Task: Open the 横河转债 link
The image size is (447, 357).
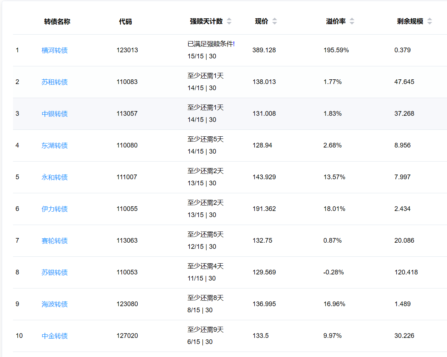Action: 55,50
